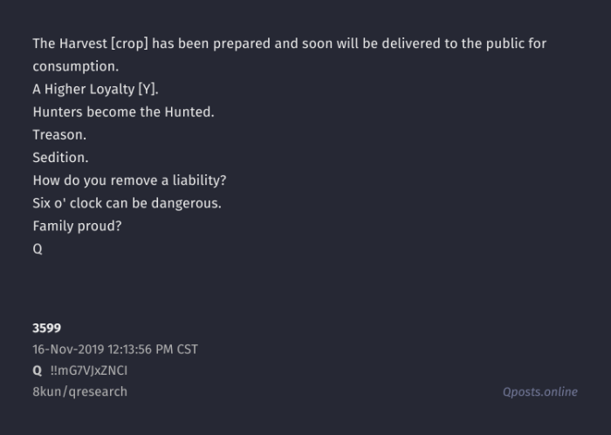Click the CST timezone label
The image size is (611, 435).
point(186,349)
